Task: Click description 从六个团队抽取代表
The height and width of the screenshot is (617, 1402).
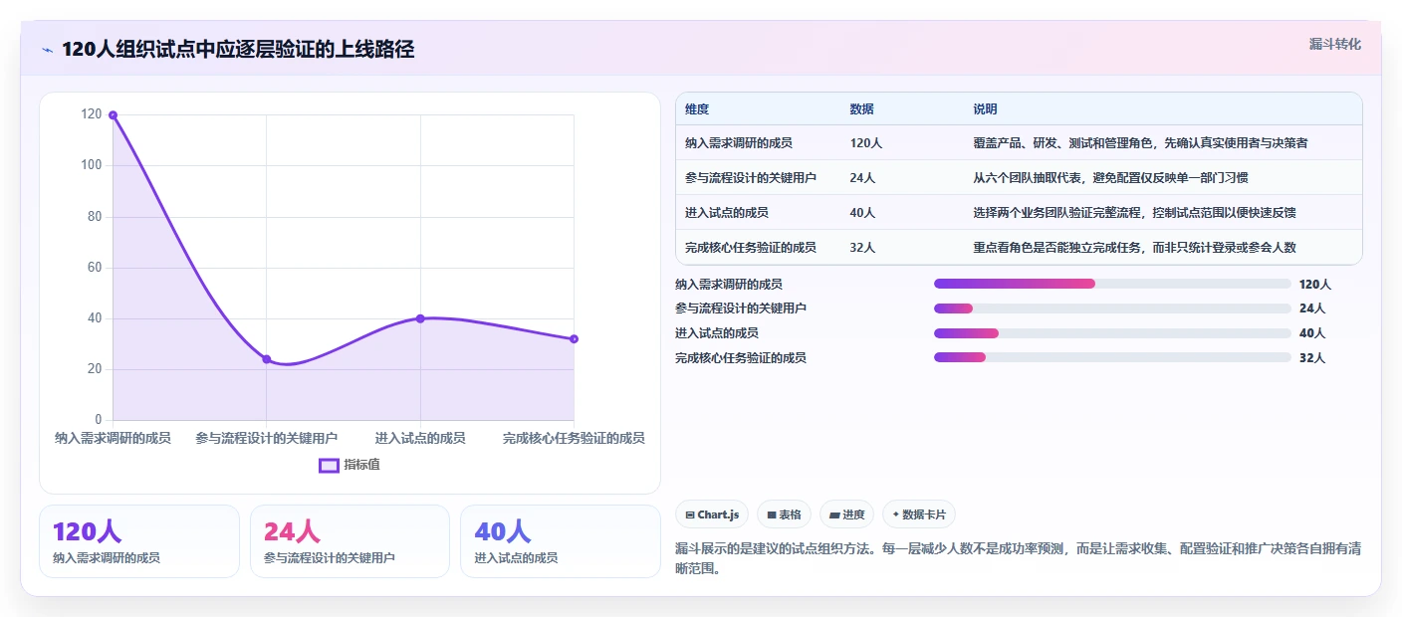Action: click(1029, 178)
